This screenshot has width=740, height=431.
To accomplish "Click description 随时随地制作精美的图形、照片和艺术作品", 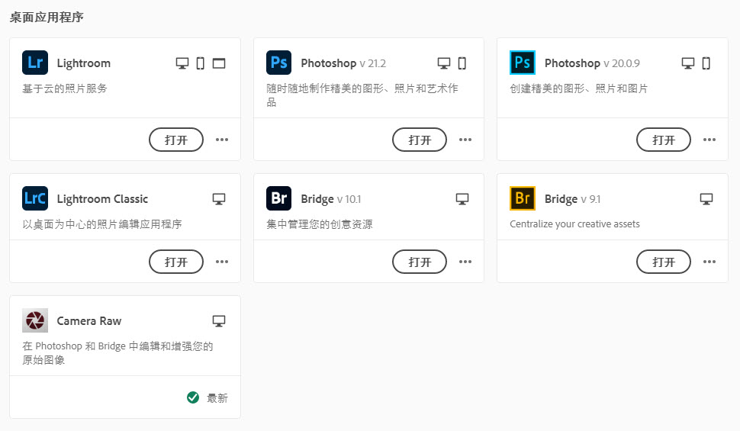I will 362,95.
